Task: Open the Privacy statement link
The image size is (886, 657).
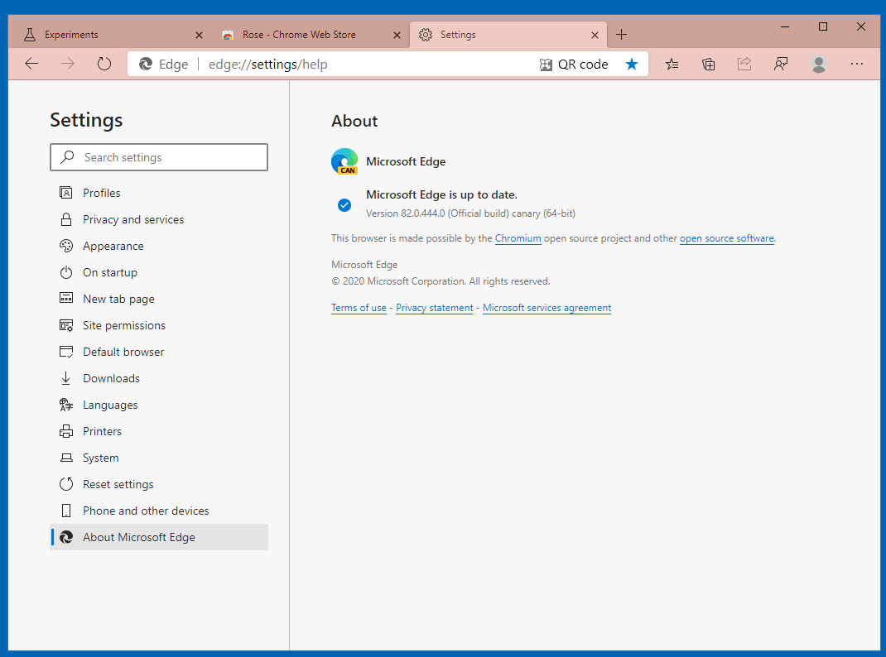Action: point(435,308)
